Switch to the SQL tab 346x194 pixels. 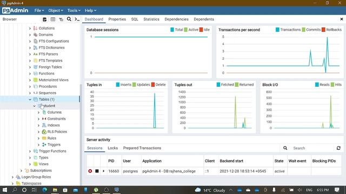(x=135, y=19)
